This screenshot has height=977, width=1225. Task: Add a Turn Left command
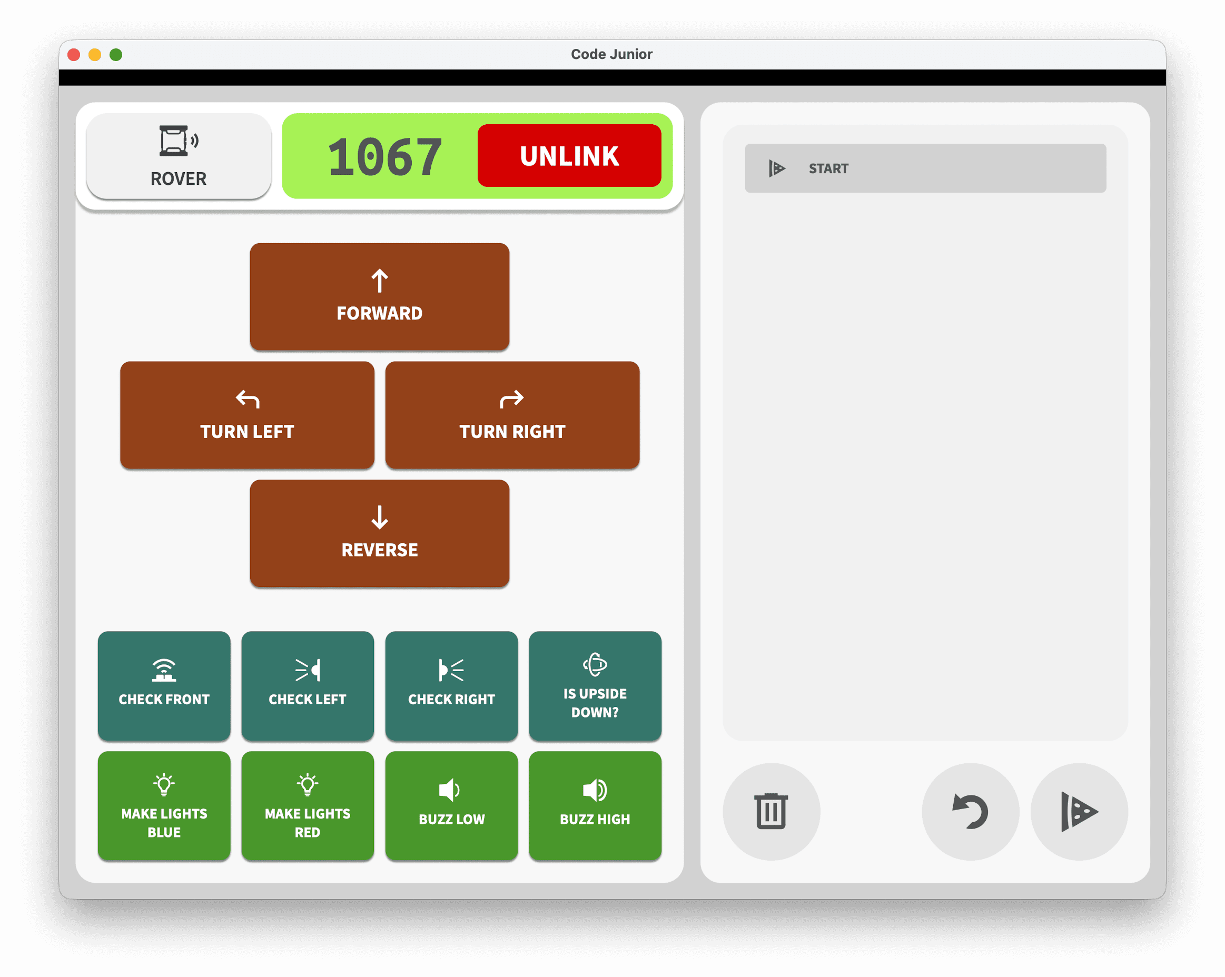(x=247, y=415)
